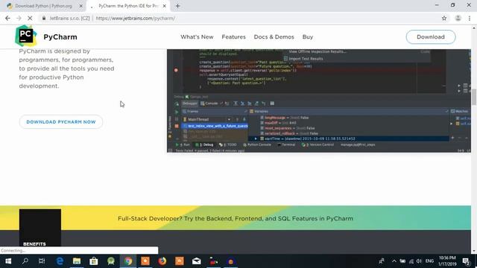This screenshot has height=268, width=477.
Task: Click the scrollbar up arrow
Action: tap(474, 28)
